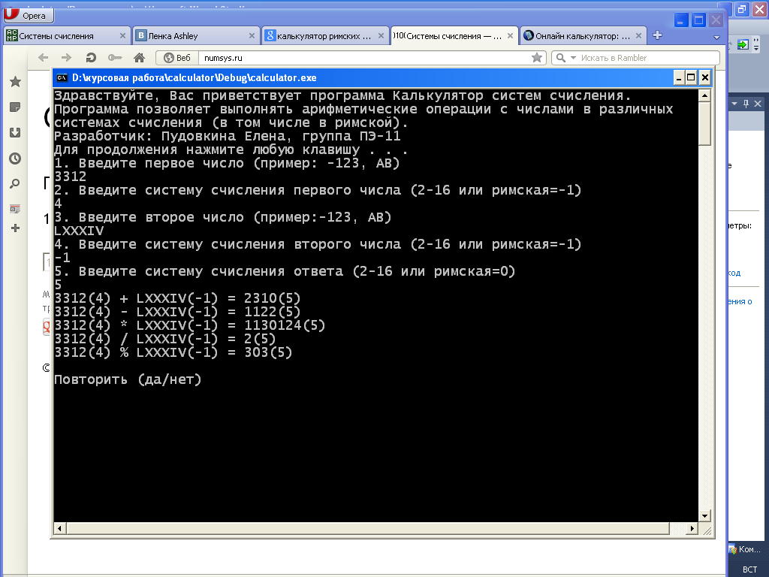Click the modulo result 303(5) line
This screenshot has width=769, height=577.
tap(173, 352)
